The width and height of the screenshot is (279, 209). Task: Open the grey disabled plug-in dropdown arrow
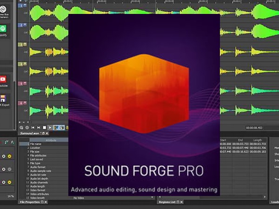9,169
